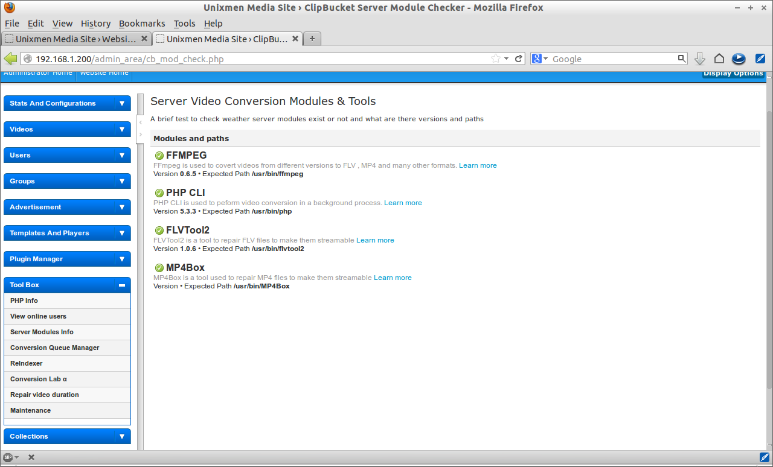Click Learn more link for FLVTool2
This screenshot has width=773, height=467.
point(375,240)
